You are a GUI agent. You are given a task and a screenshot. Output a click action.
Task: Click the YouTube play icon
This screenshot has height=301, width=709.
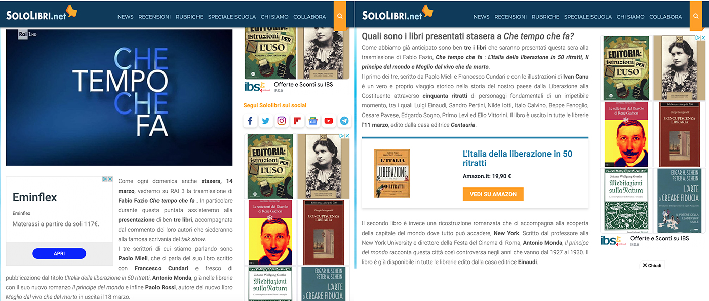pyautogui.click(x=329, y=121)
